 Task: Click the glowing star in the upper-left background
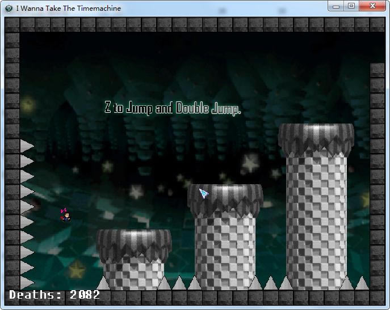pyautogui.click(x=28, y=104)
